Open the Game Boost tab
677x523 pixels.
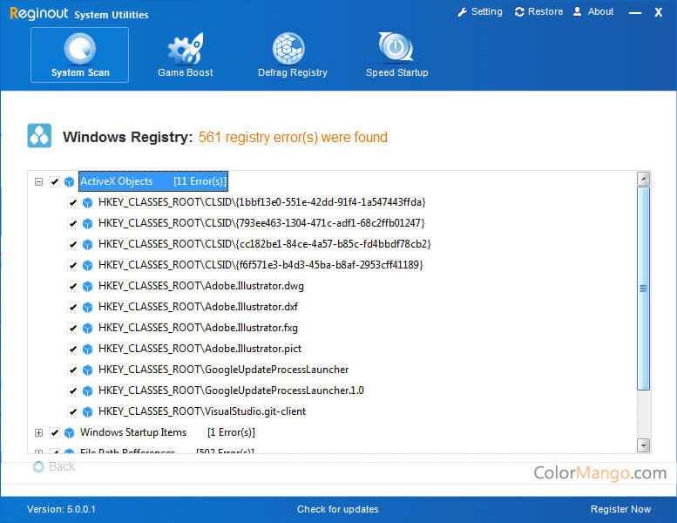point(186,55)
